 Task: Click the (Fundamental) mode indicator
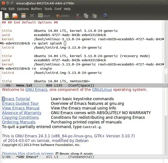(81, 157)
